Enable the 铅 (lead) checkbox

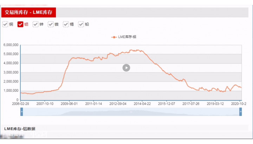pos(81,24)
